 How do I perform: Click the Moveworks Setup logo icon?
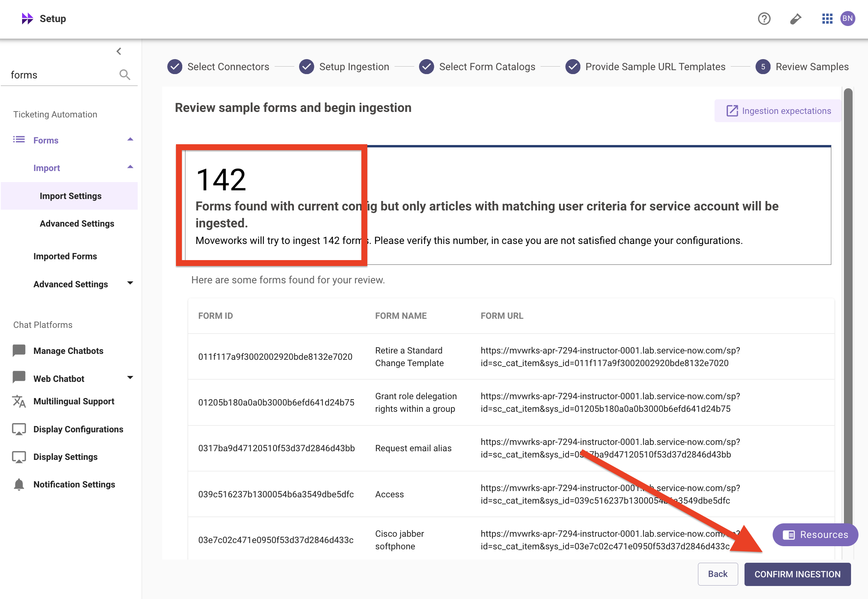coord(27,19)
